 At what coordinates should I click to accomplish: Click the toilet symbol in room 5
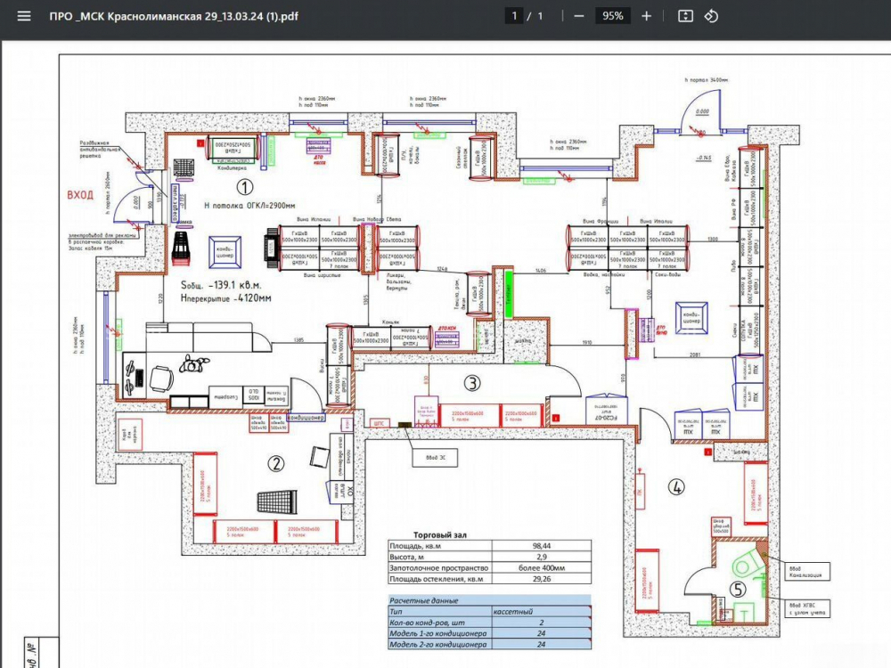(x=746, y=565)
